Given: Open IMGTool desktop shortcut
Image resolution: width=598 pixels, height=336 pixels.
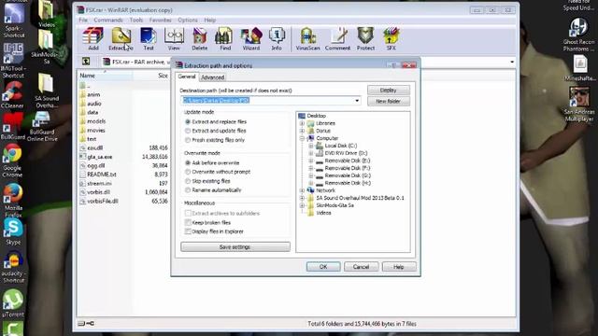Looking at the screenshot, I should pos(13,60).
